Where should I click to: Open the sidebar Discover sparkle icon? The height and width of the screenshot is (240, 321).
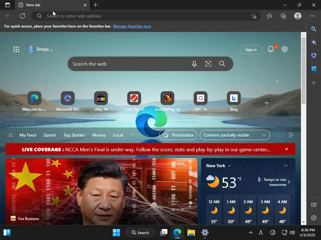pyautogui.click(x=313, y=42)
